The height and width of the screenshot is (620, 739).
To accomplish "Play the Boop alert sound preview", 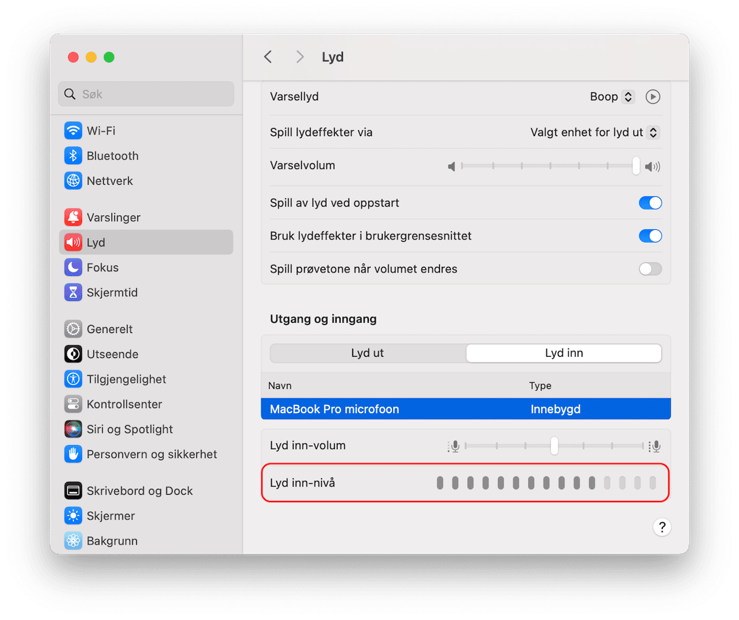I will [x=653, y=97].
